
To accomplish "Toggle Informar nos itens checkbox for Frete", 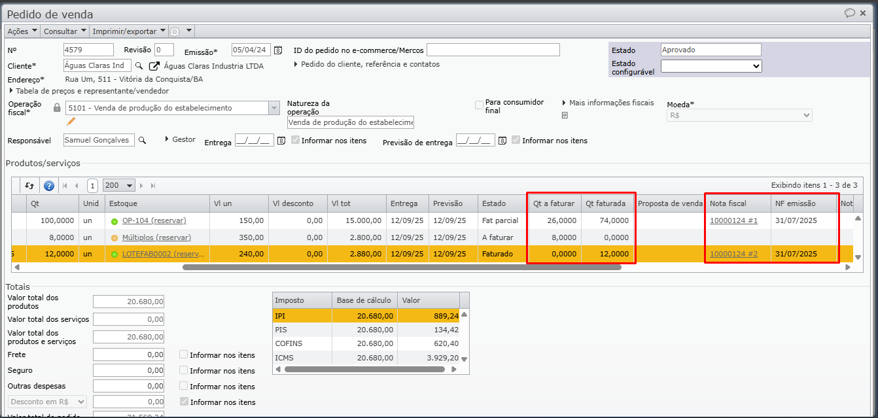I will point(184,355).
